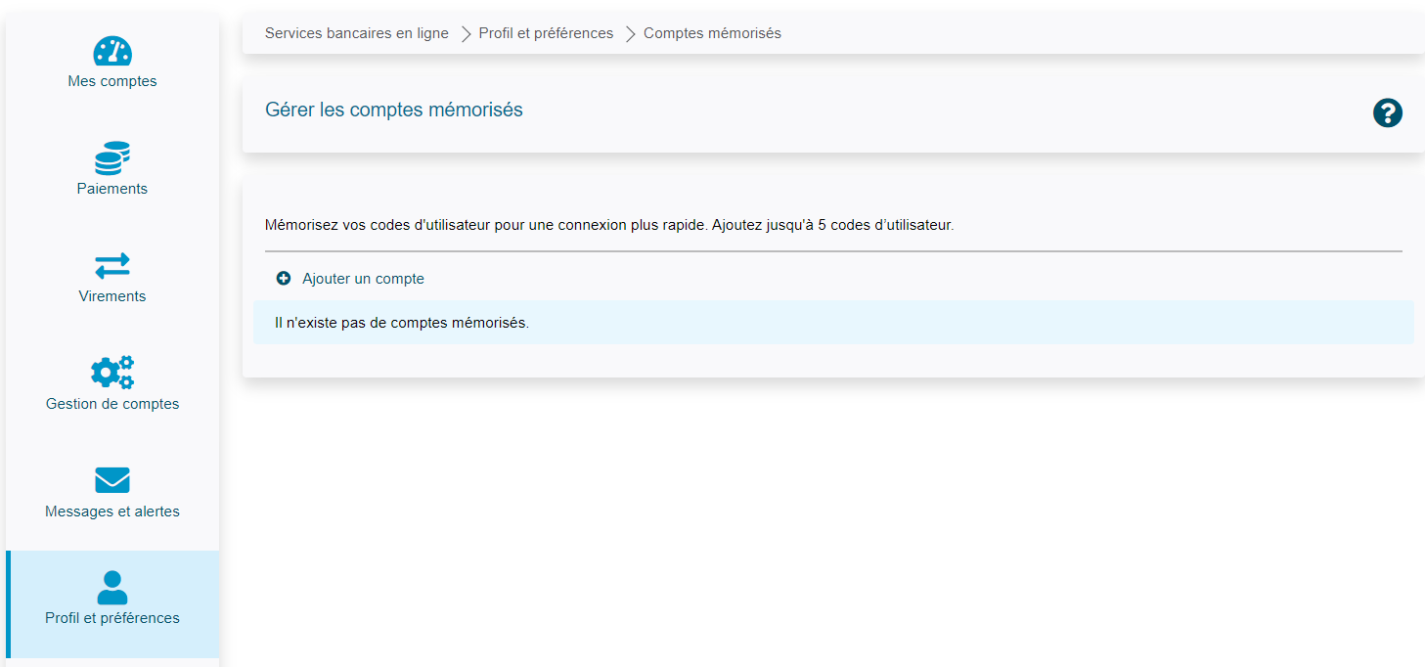
Task: Click the Messages et alertes envelope icon
Action: 111,479
